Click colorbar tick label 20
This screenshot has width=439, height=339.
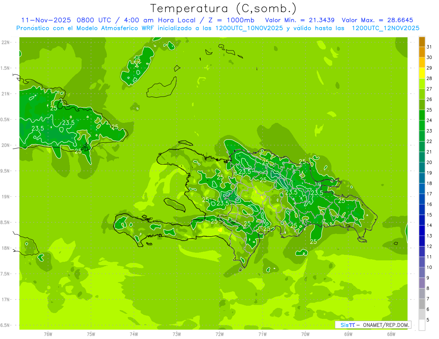point(429,162)
